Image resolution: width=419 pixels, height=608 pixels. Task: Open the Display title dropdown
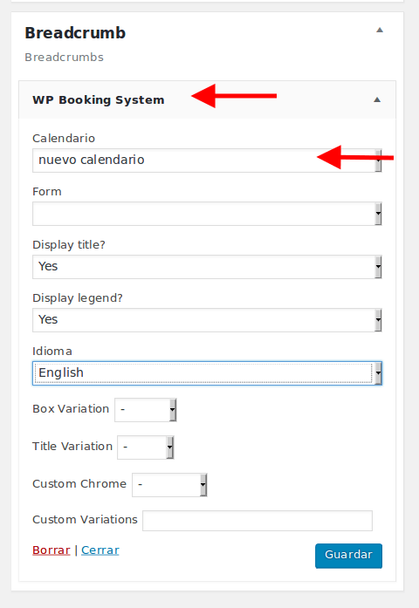(x=207, y=266)
